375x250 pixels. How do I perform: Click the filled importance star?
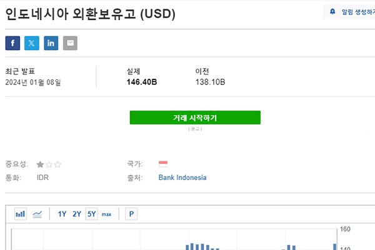tap(41, 164)
